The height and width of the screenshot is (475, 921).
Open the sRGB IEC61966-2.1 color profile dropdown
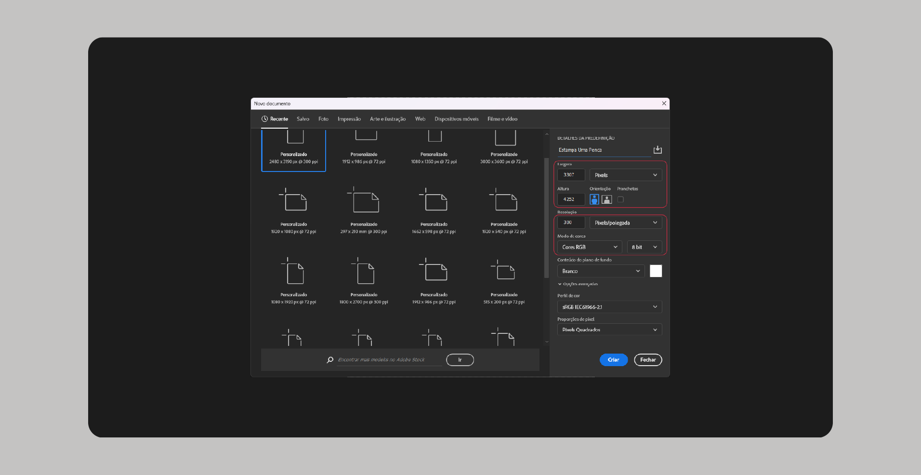[x=609, y=307]
